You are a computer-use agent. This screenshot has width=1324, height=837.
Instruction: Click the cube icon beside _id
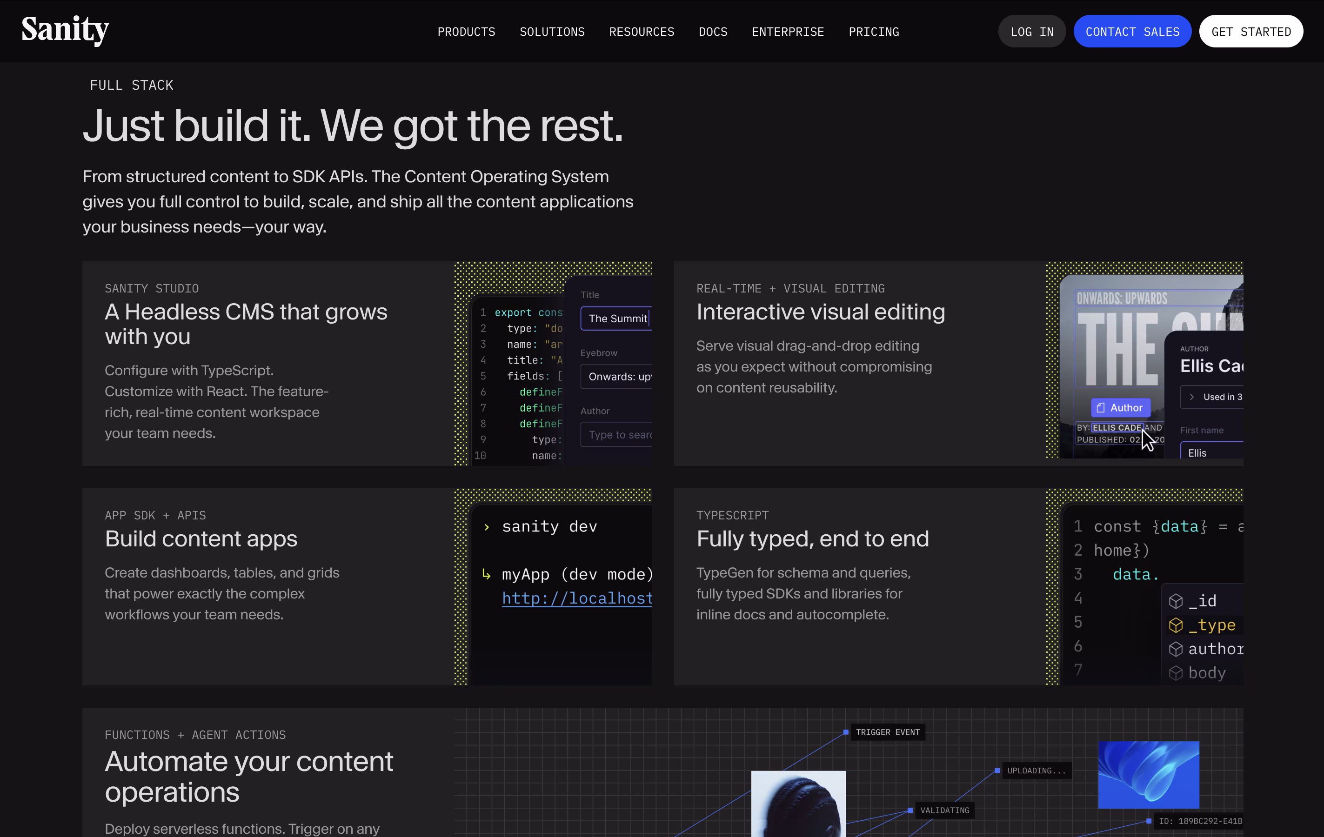[x=1176, y=601]
